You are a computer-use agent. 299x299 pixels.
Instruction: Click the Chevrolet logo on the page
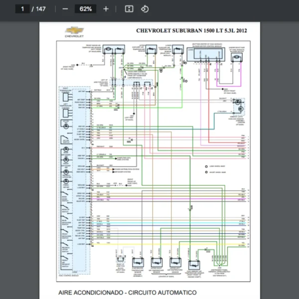coord(74,32)
